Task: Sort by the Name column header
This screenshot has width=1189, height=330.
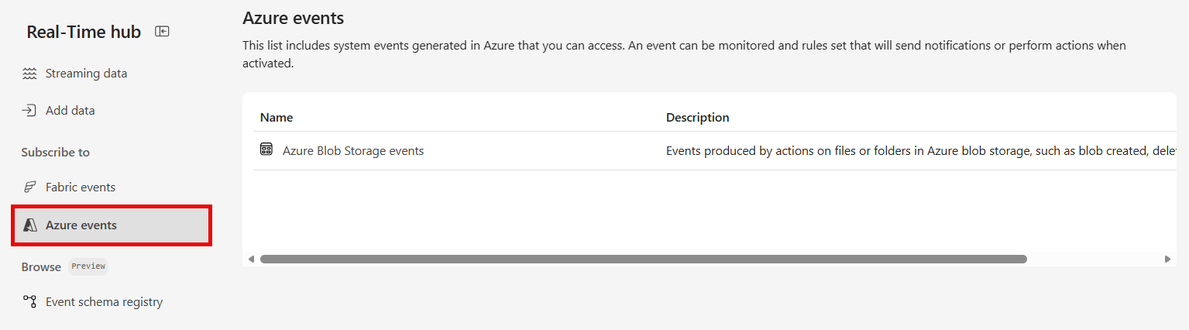Action: coord(277,118)
